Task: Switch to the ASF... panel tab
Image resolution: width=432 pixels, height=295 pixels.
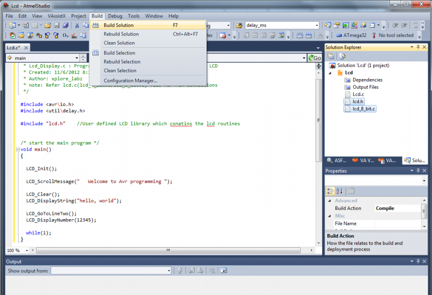Action: (x=337, y=160)
